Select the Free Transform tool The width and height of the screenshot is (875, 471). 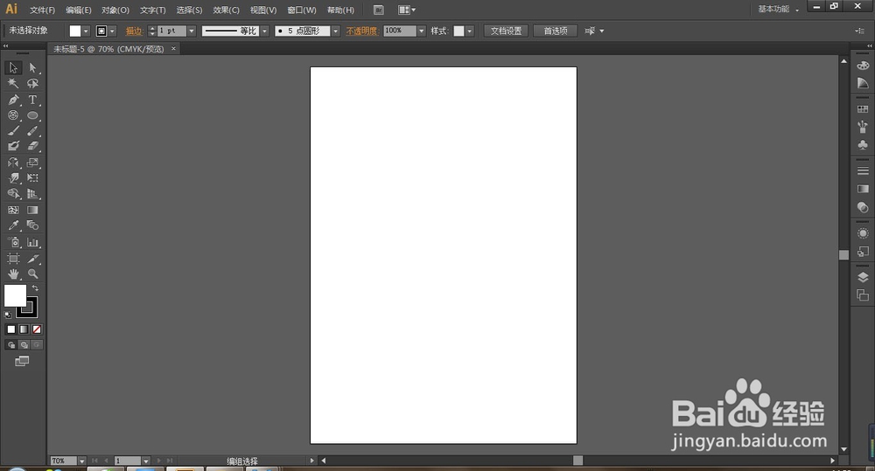(32, 178)
